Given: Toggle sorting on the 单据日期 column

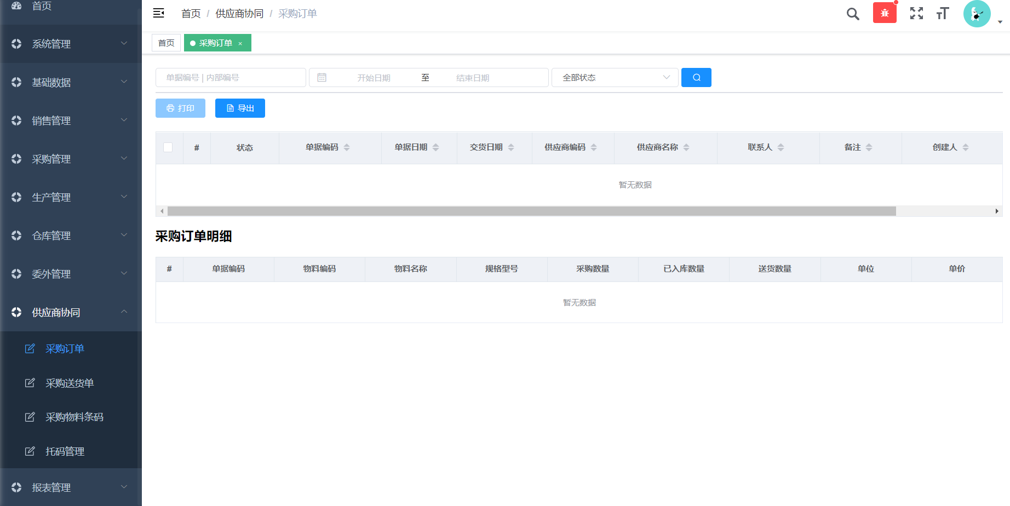Looking at the screenshot, I should coord(435,147).
